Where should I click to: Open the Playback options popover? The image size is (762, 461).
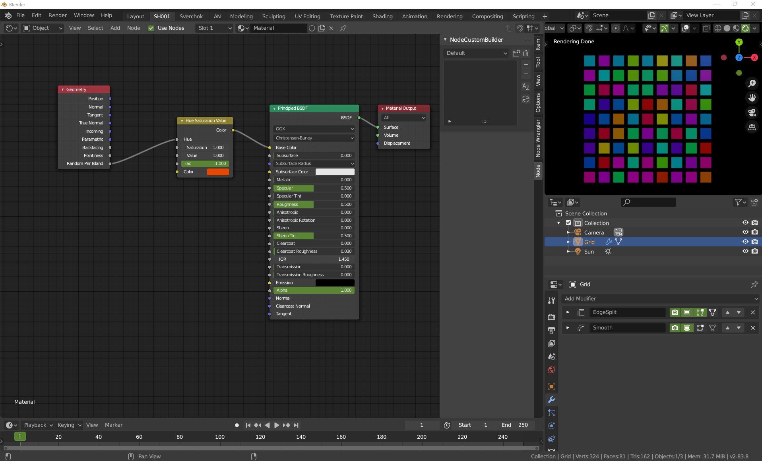[38, 425]
